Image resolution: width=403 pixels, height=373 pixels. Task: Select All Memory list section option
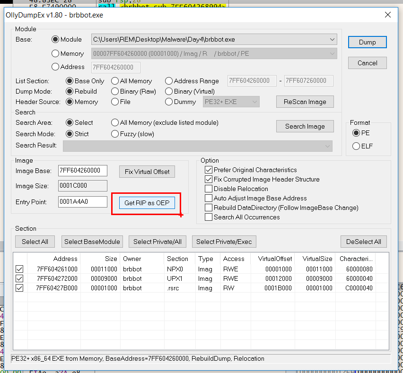pos(115,81)
